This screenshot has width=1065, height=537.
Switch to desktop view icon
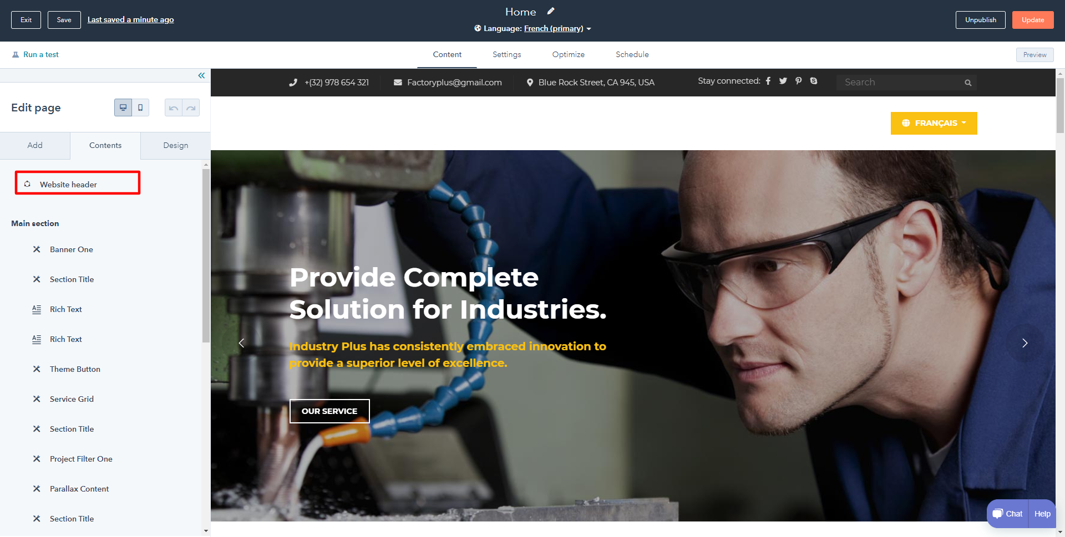(x=123, y=108)
